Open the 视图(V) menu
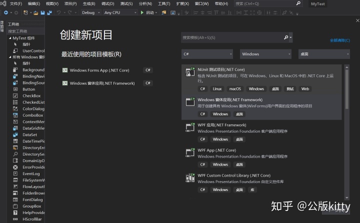Viewport: 360px width, 223px height. tap(52, 3)
